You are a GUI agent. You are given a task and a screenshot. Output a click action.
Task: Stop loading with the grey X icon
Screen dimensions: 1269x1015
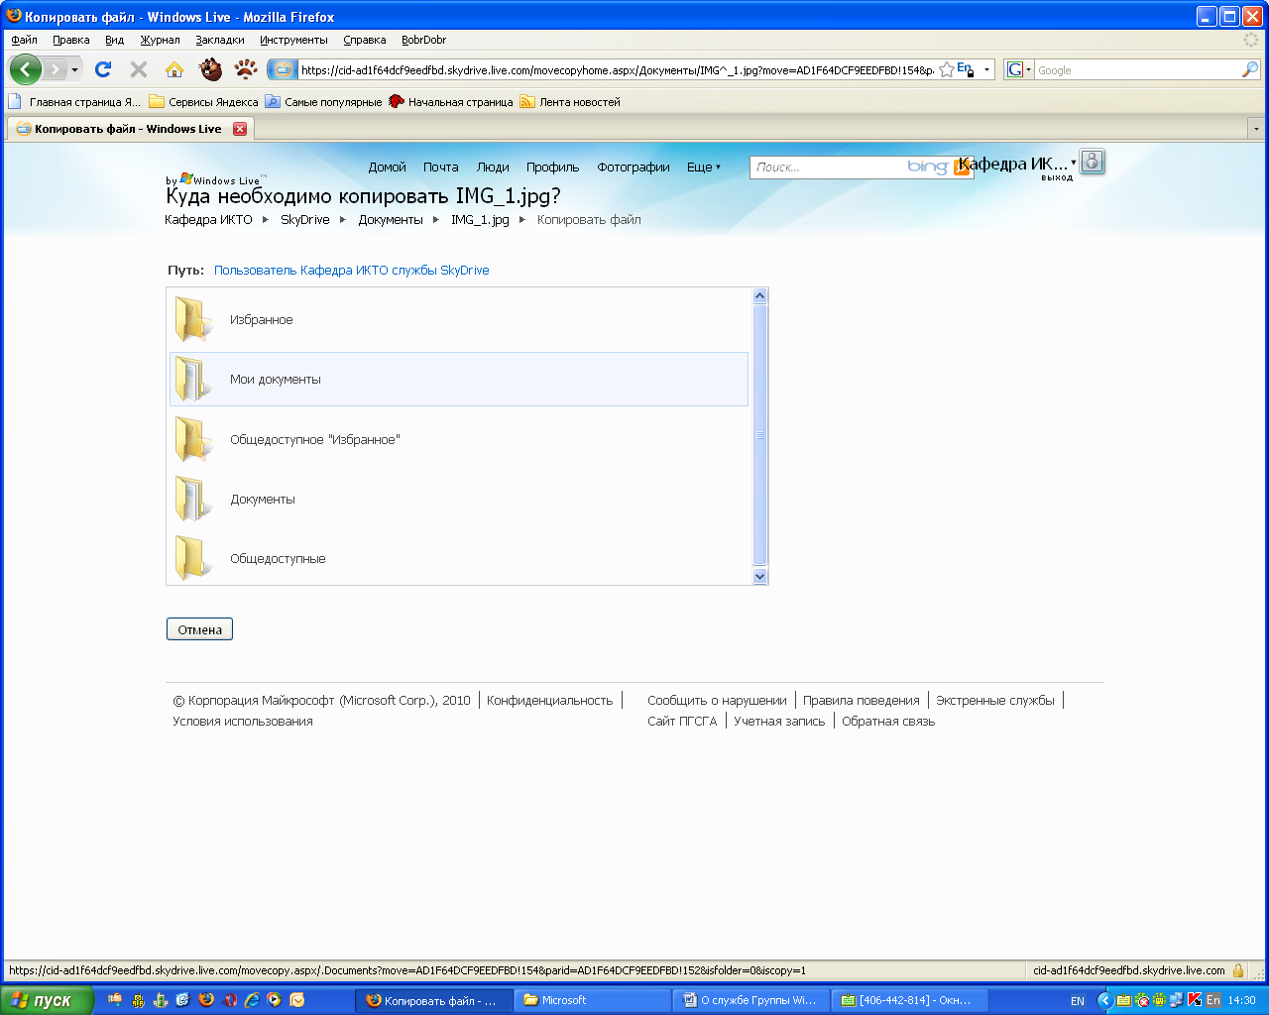139,69
